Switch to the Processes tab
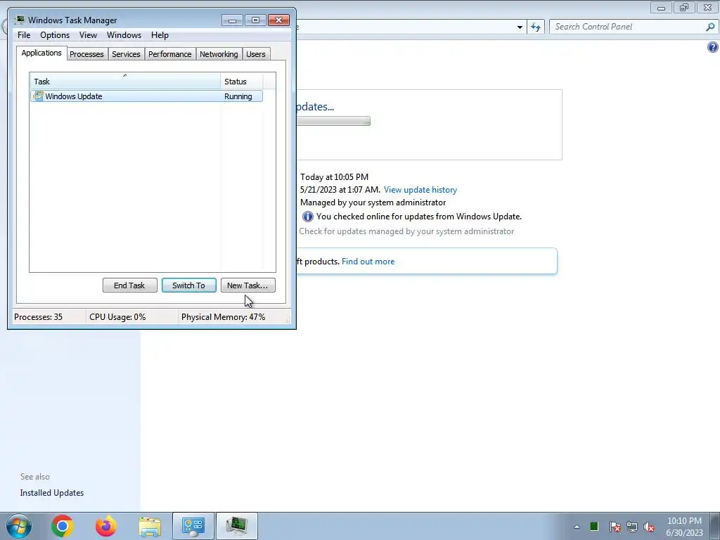 [x=86, y=54]
